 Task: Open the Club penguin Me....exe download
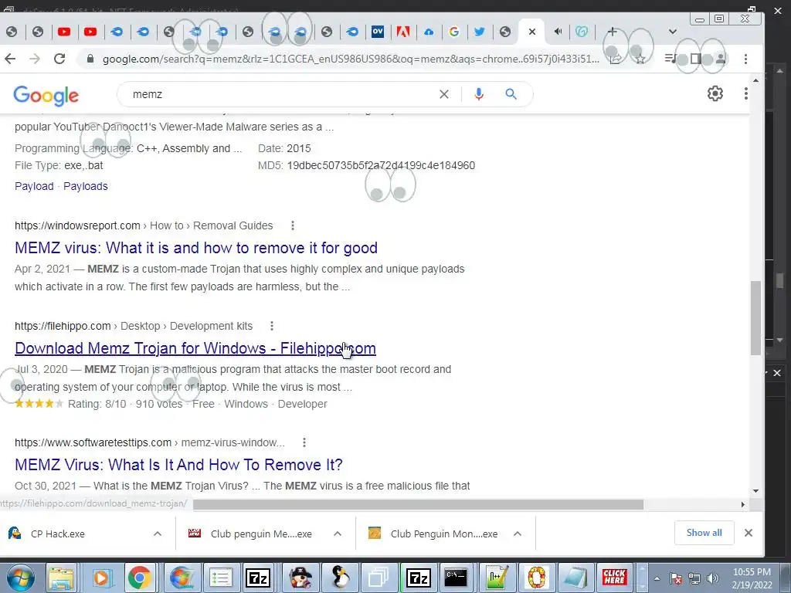[251, 534]
